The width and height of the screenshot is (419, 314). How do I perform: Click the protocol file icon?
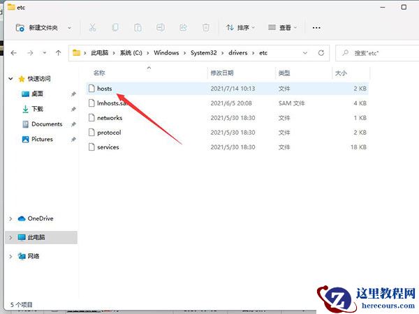tap(91, 133)
